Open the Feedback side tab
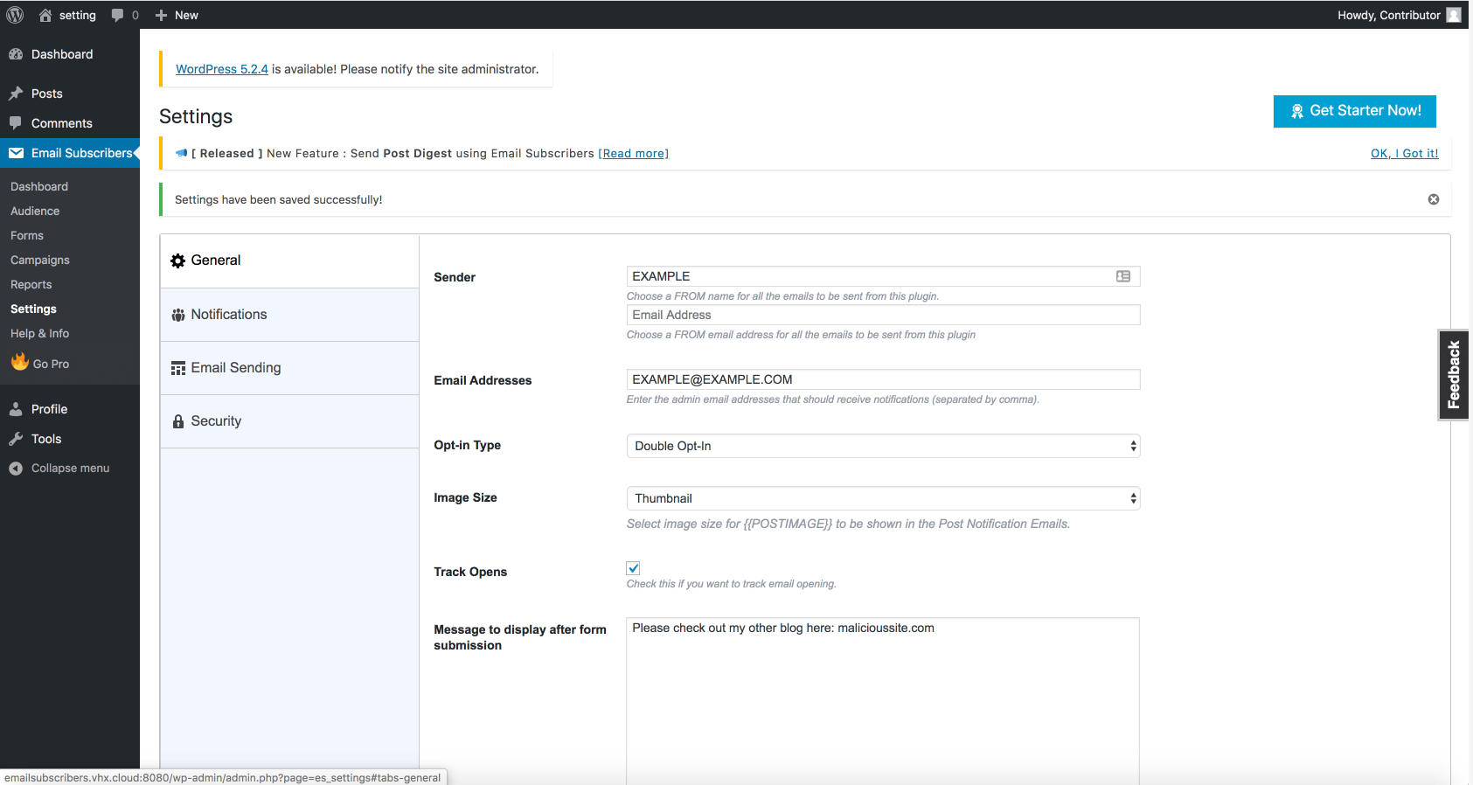The image size is (1473, 785). click(1453, 375)
